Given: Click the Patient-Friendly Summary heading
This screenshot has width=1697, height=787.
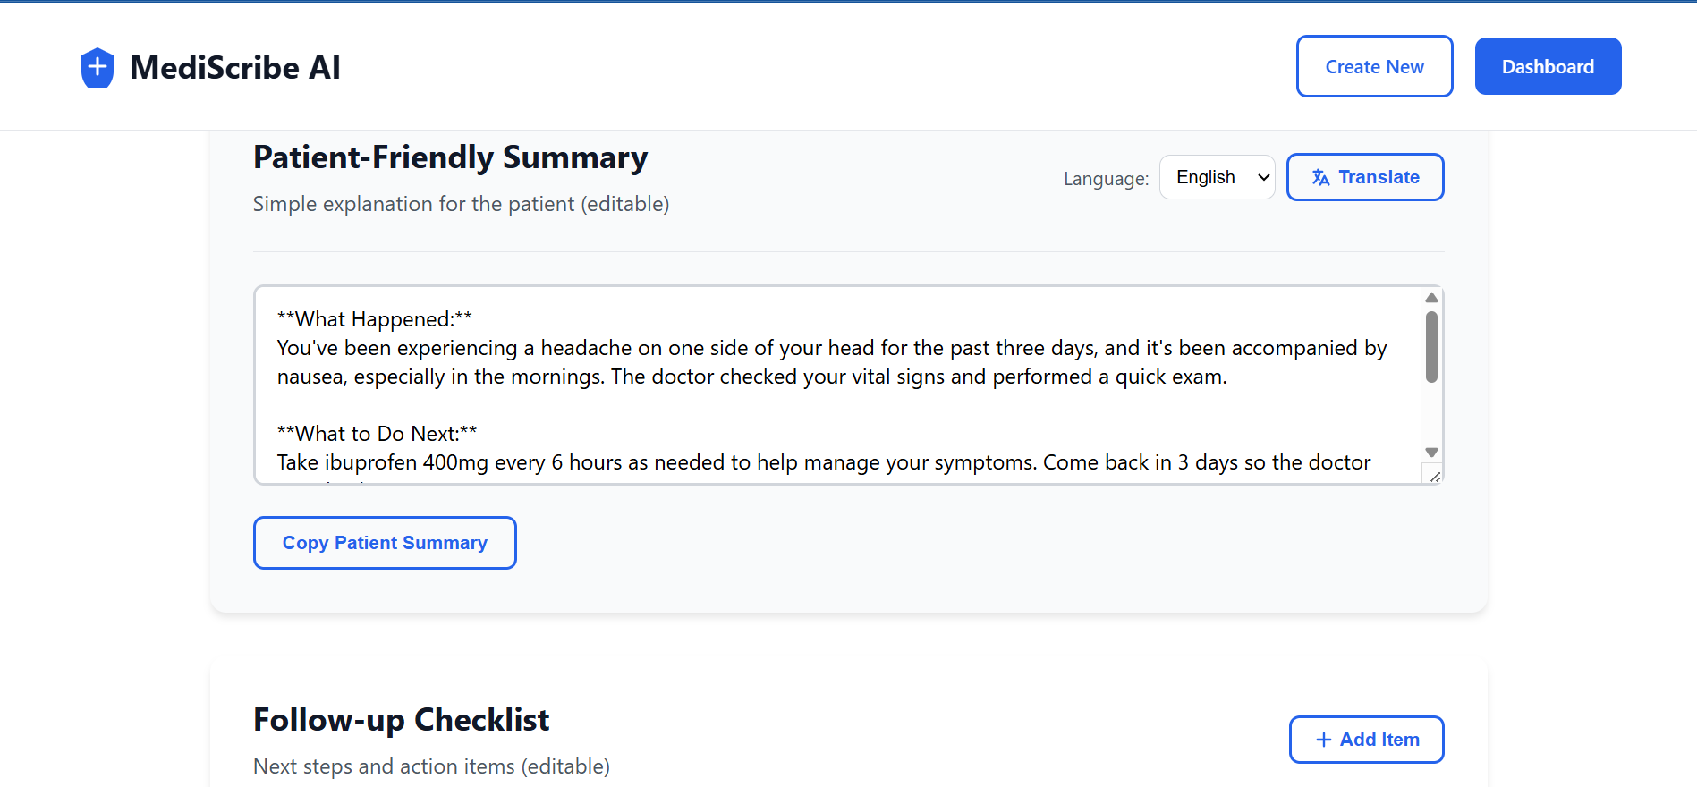Looking at the screenshot, I should point(450,157).
